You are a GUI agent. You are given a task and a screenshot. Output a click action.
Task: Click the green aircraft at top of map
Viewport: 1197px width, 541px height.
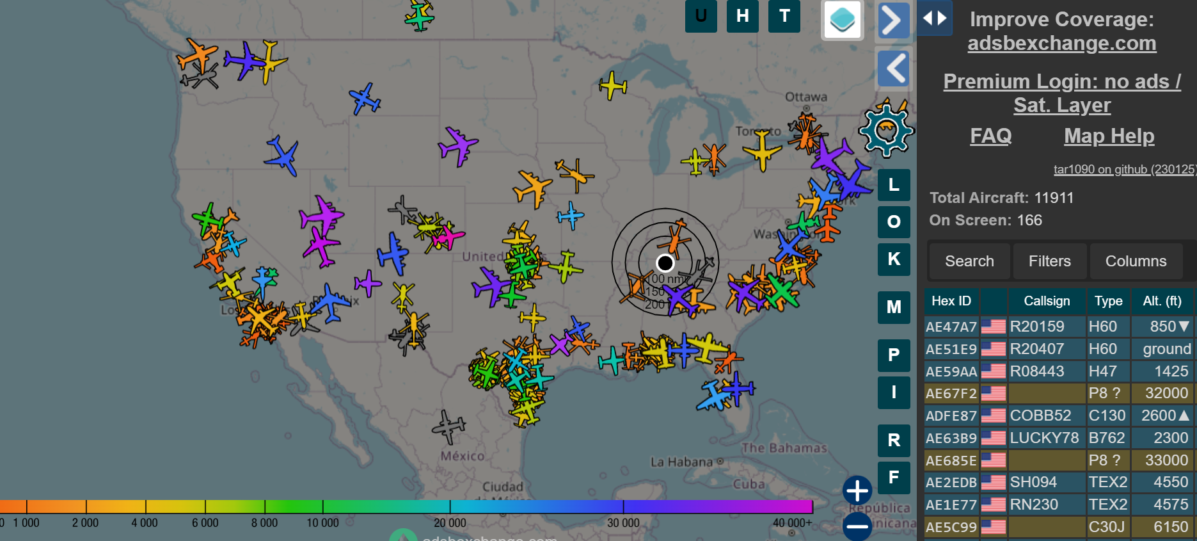[x=420, y=16]
